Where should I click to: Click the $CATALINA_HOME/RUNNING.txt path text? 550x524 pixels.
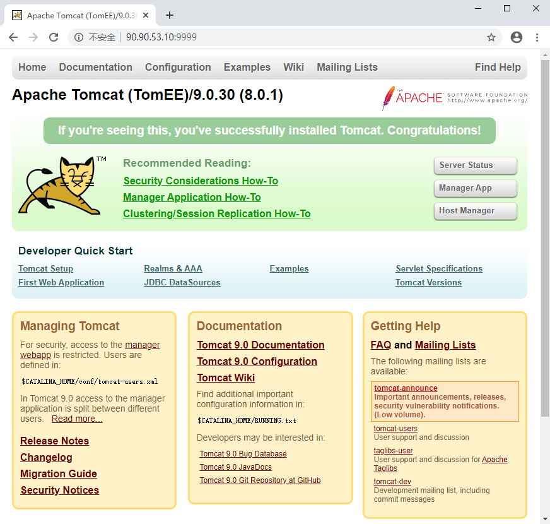pos(247,420)
